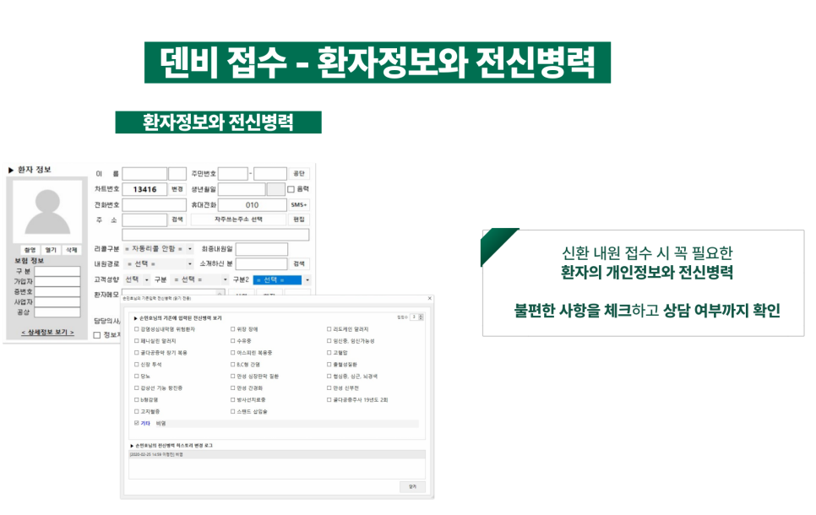Screen dimensions: 816x515
Task: Check the 당뇨 (diabetes) medical history item
Action: [x=135, y=376]
